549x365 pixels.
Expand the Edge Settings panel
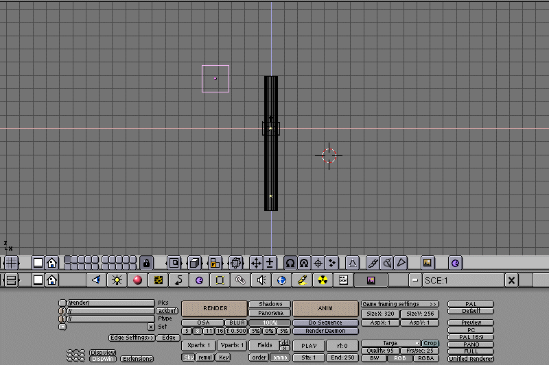tap(131, 338)
